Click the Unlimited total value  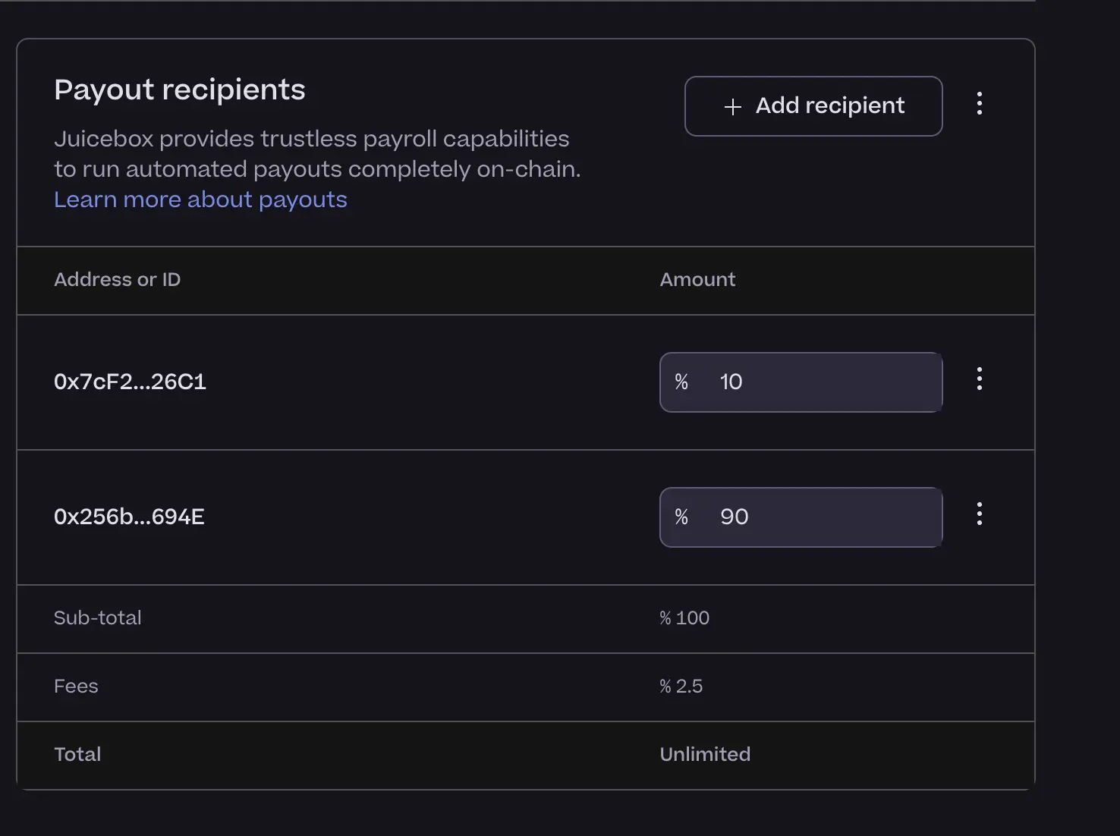point(704,753)
